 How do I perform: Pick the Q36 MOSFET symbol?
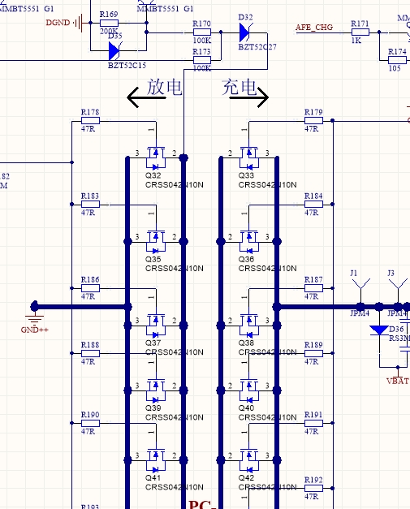[249, 242]
